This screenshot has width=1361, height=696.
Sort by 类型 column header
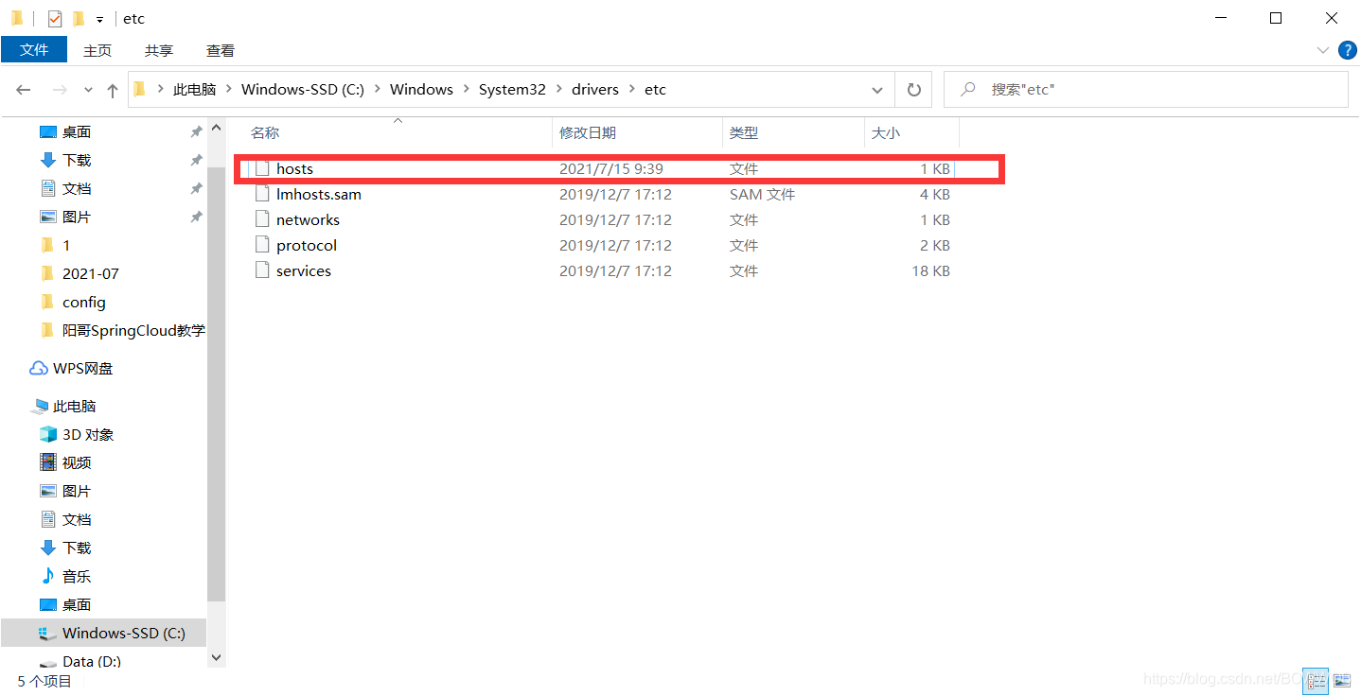point(793,133)
